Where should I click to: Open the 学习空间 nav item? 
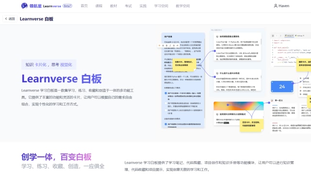pos(161,6)
